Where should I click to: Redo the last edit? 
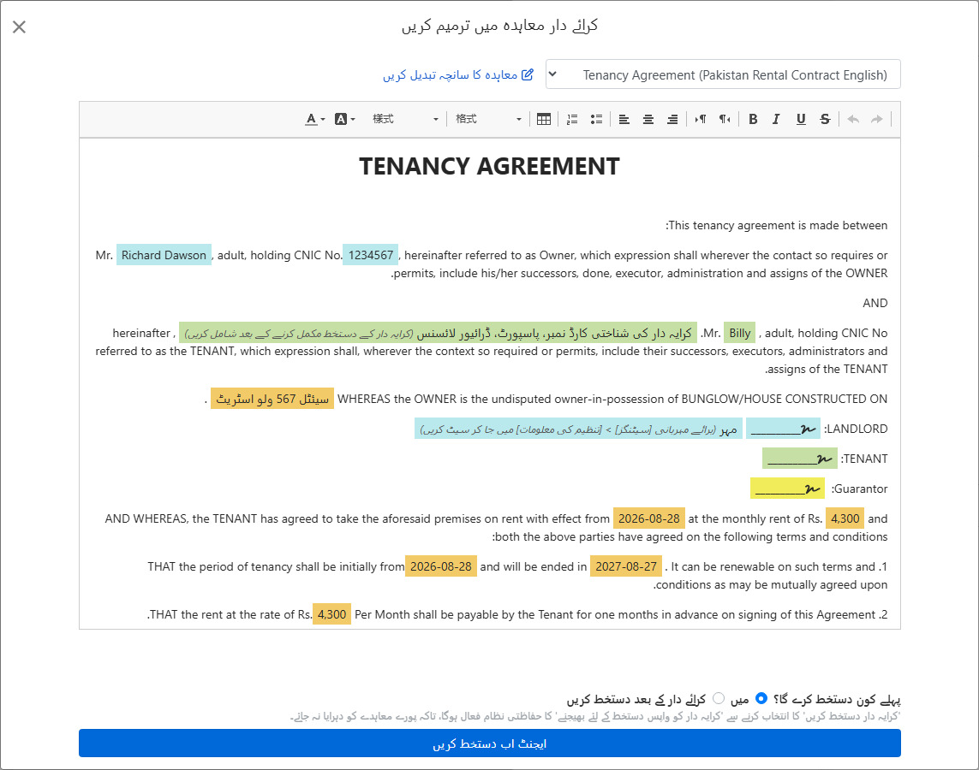click(877, 119)
